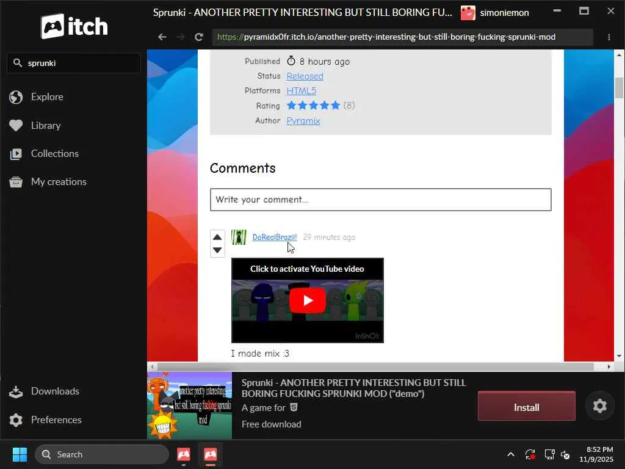
Task: Show hidden system tray icons
Action: [x=511, y=454]
